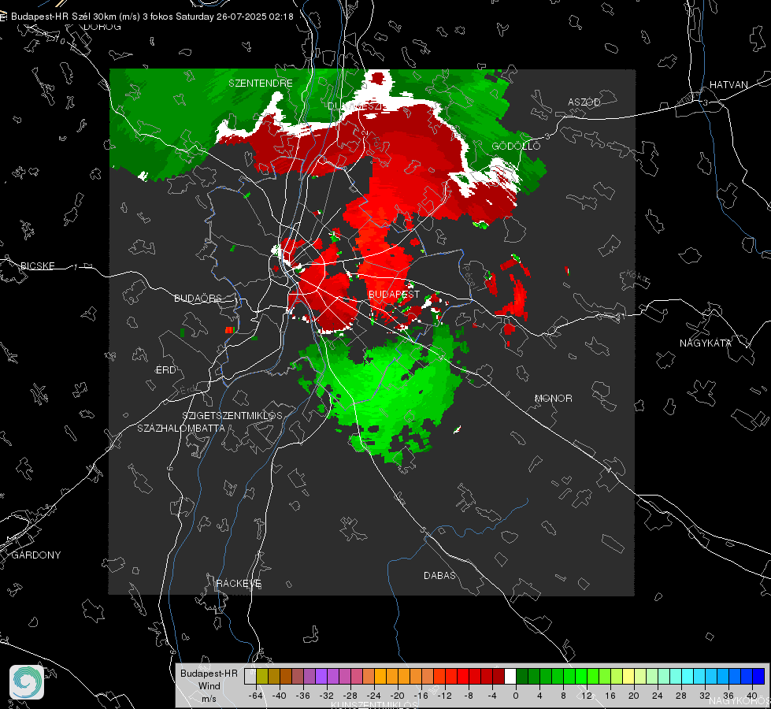Click the GÖDÖLLŐ town label
The width and height of the screenshot is (771, 709).
pos(516,146)
